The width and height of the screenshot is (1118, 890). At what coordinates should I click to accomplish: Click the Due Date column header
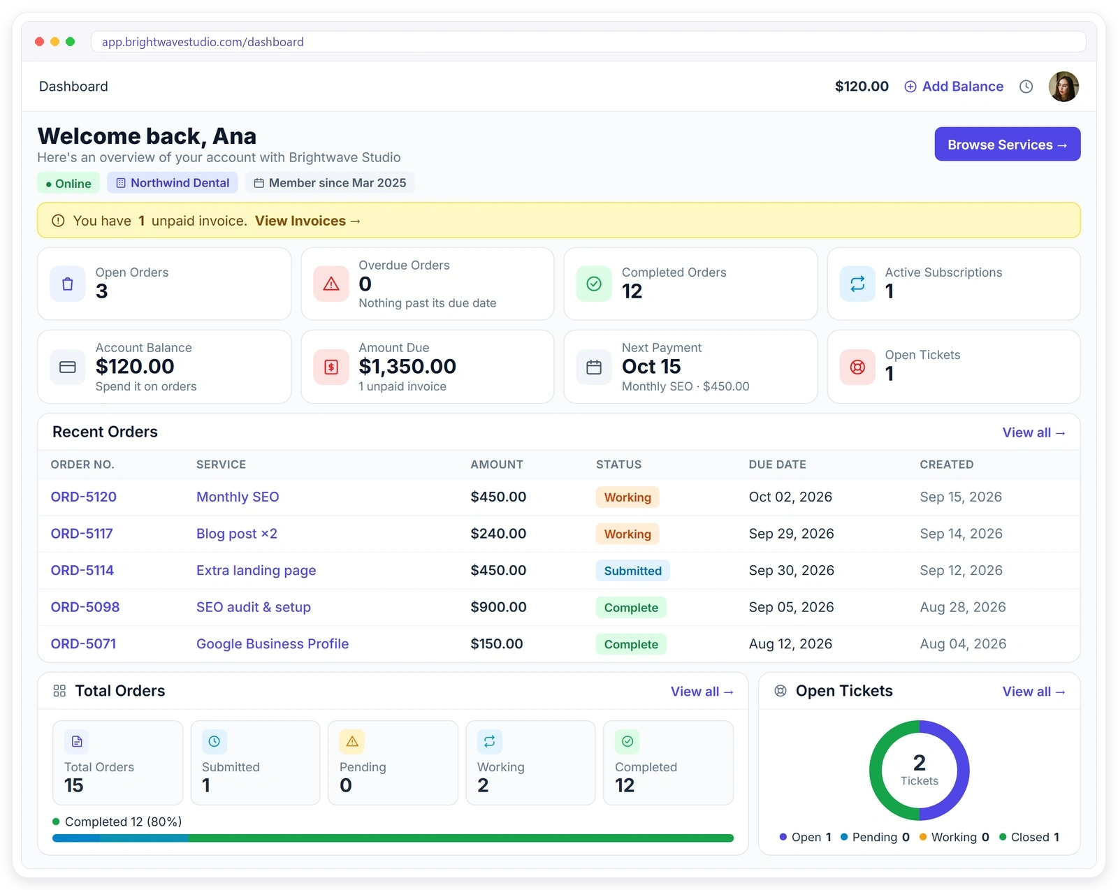778,465
